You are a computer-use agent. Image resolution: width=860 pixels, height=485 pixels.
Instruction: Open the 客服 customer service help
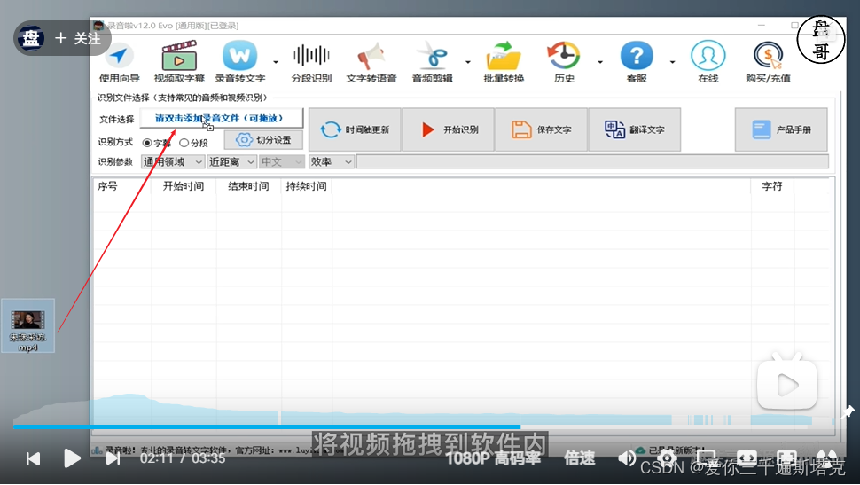point(637,62)
